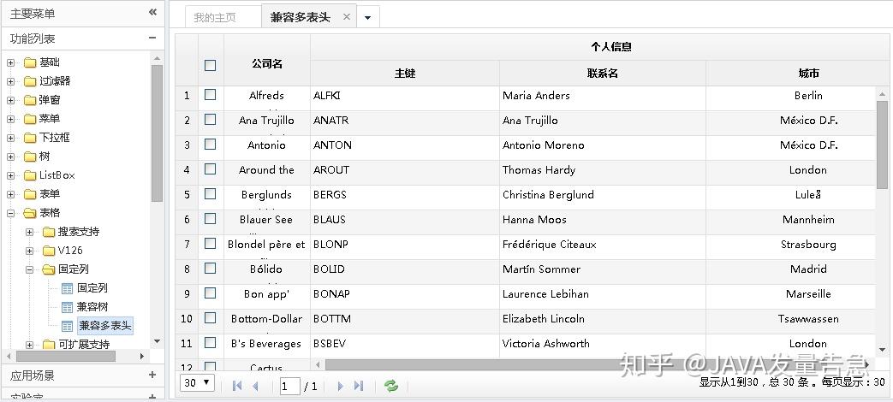Sort by the 联系名 column header
Image resolution: width=893 pixels, height=402 pixels.
tap(603, 74)
